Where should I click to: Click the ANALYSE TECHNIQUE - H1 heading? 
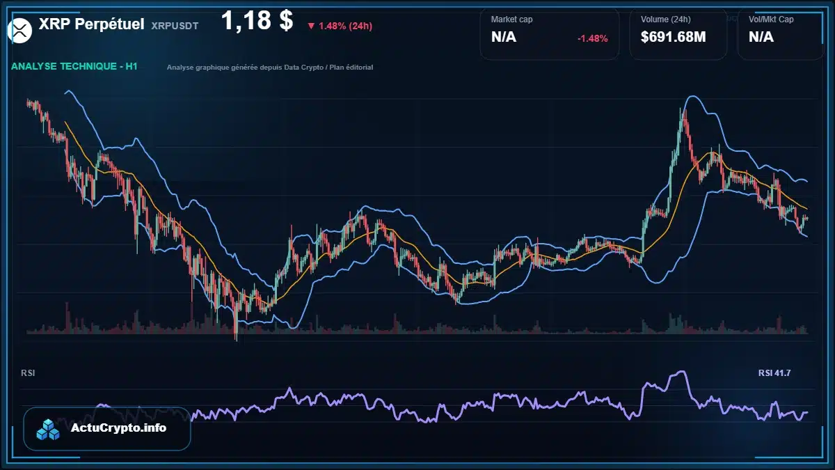point(74,67)
